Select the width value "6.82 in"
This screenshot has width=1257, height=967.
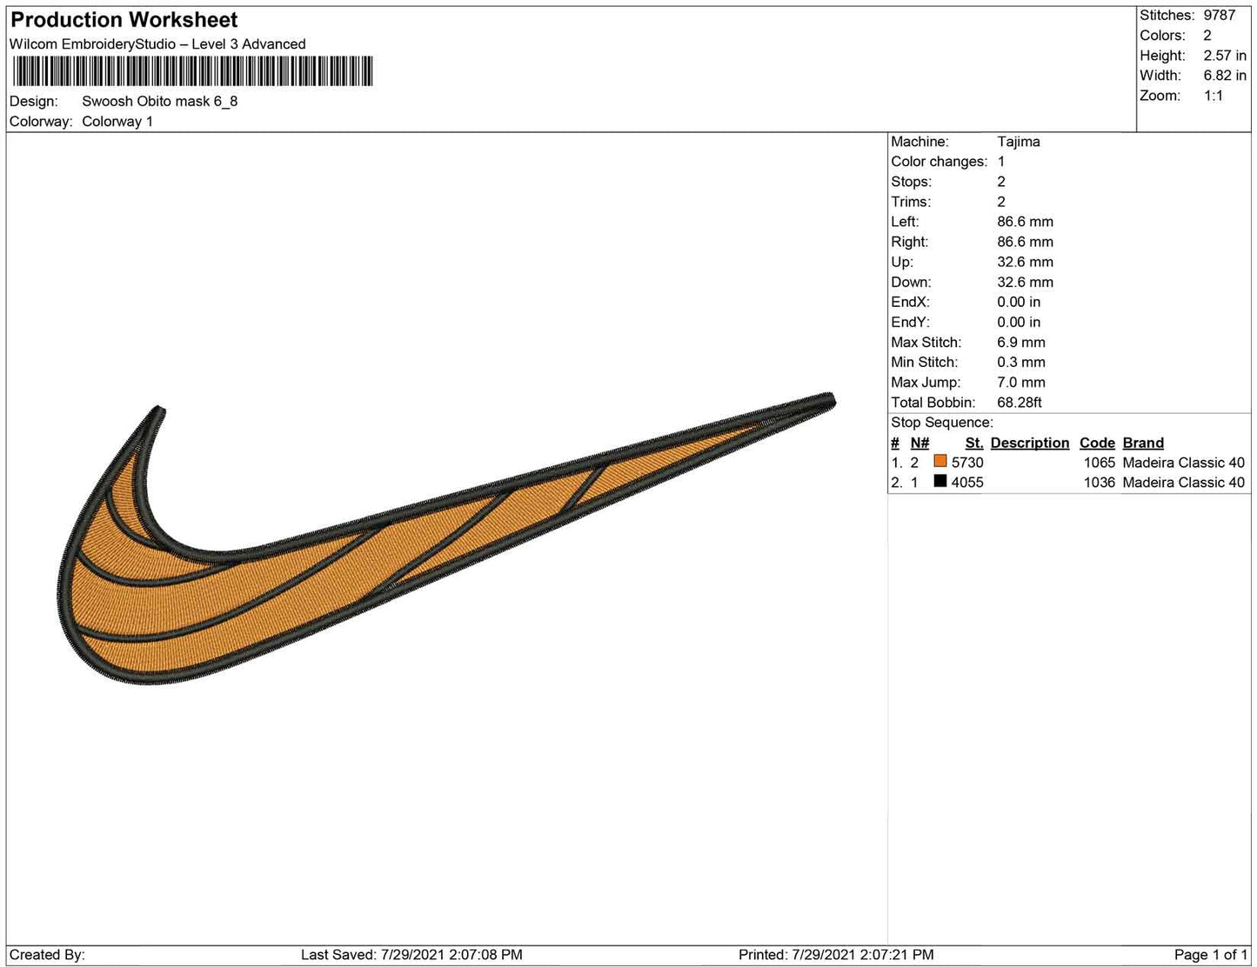(x=1225, y=76)
